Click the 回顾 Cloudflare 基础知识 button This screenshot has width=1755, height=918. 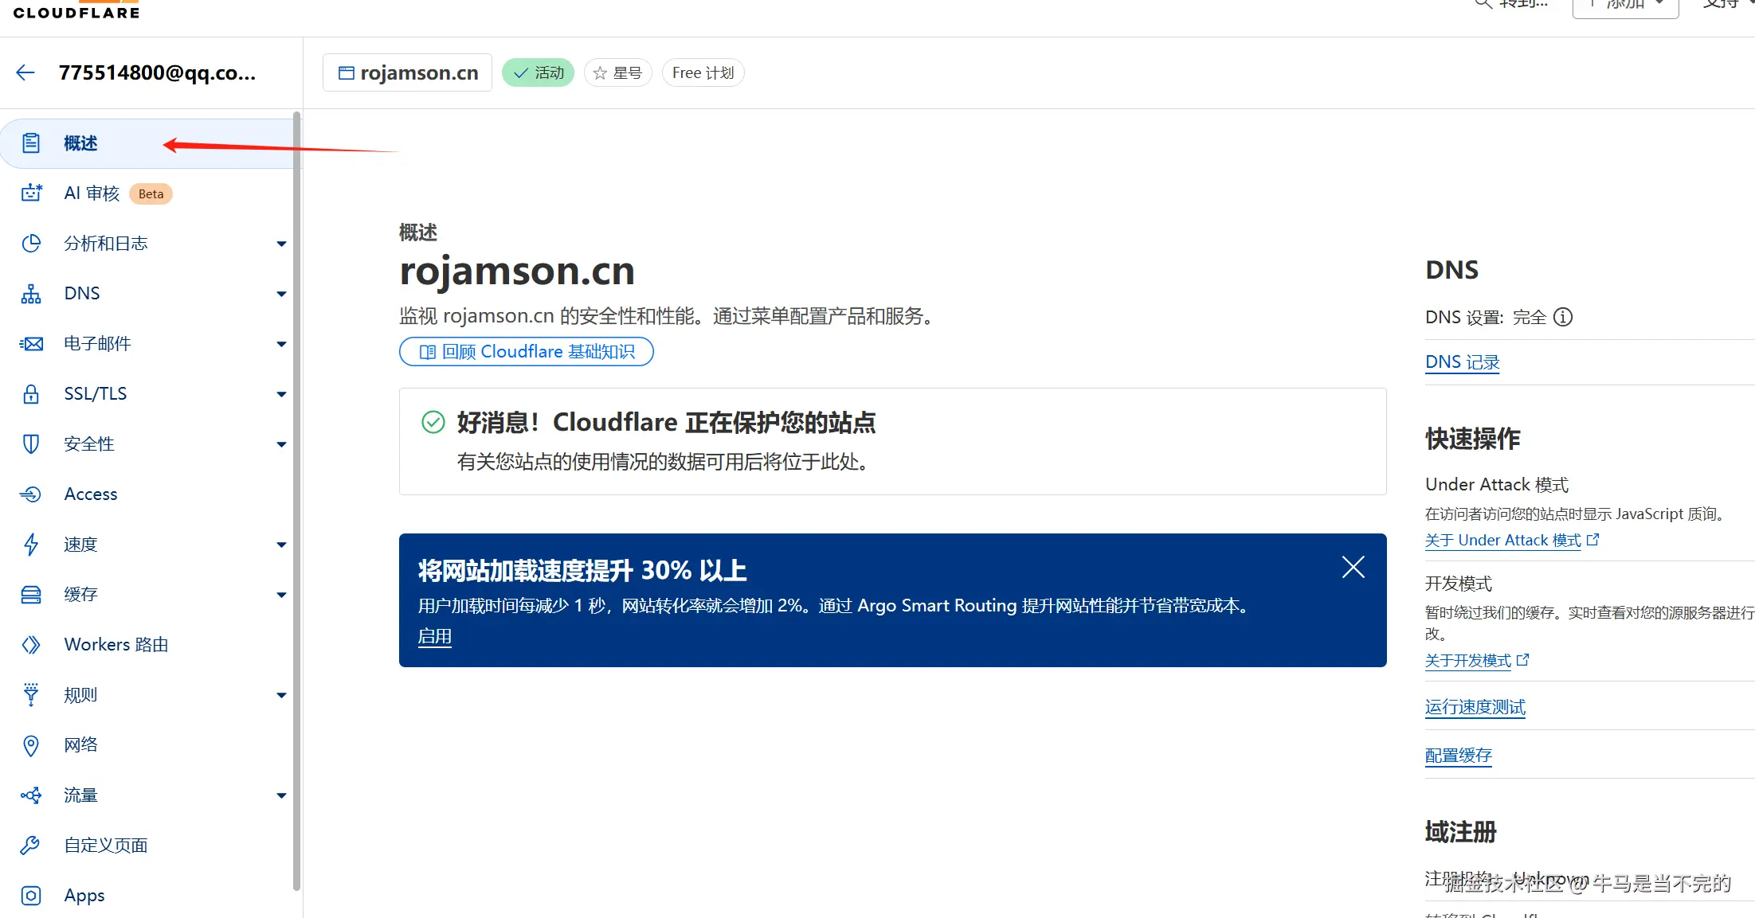click(527, 352)
